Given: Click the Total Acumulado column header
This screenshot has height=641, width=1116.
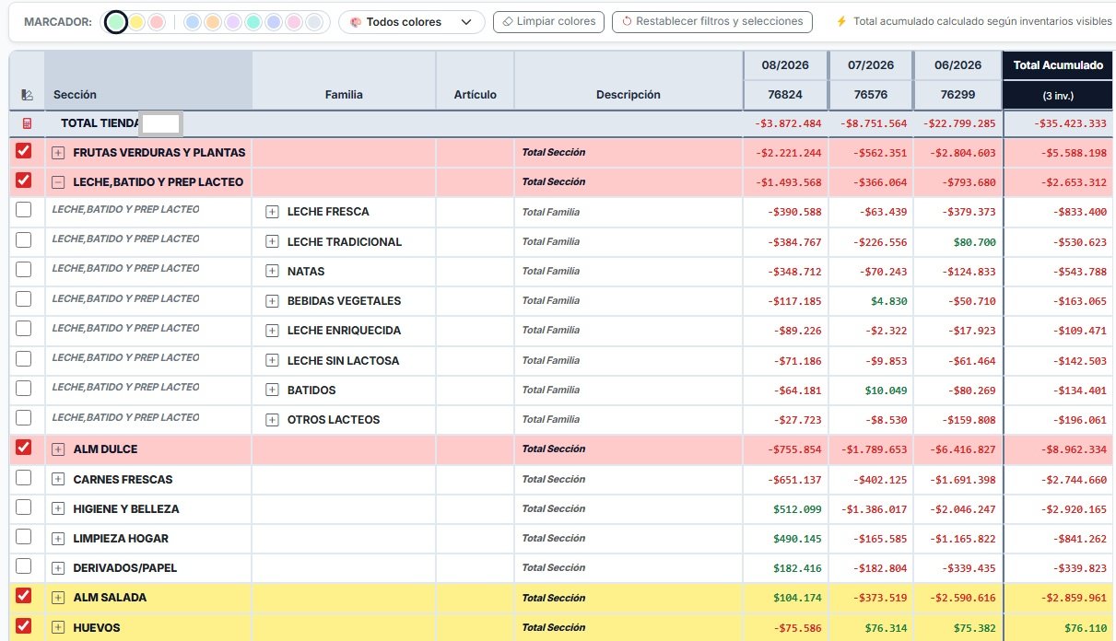Looking at the screenshot, I should click(x=1058, y=65).
